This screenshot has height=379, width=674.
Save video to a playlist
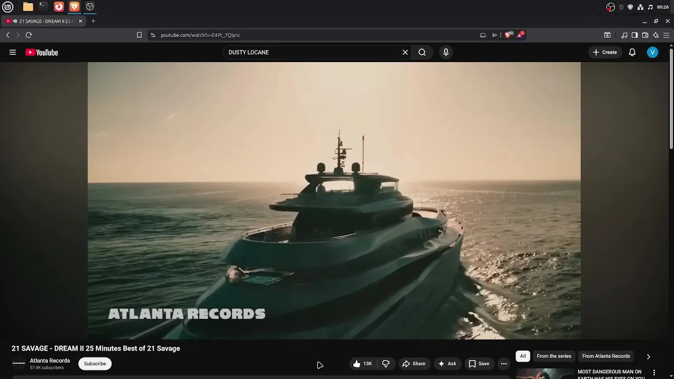pyautogui.click(x=479, y=364)
